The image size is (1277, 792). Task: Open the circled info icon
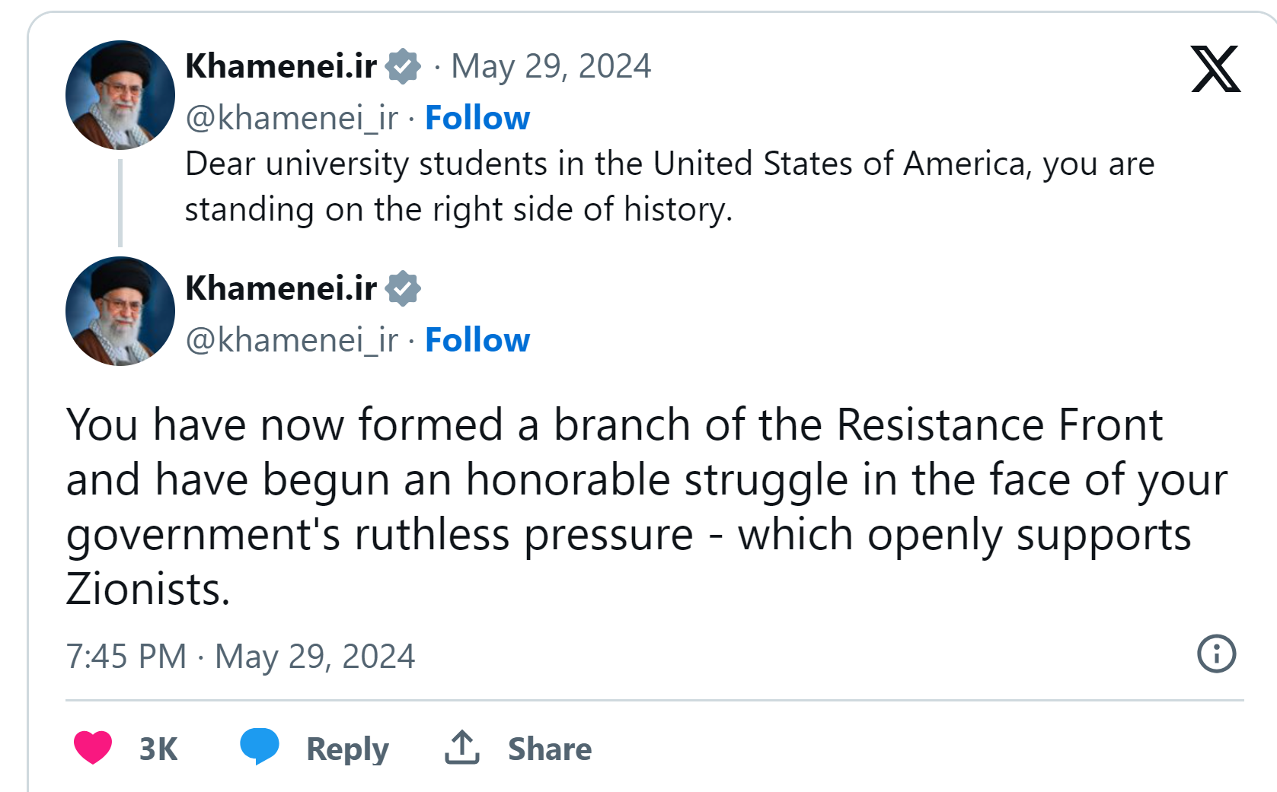coord(1216,654)
